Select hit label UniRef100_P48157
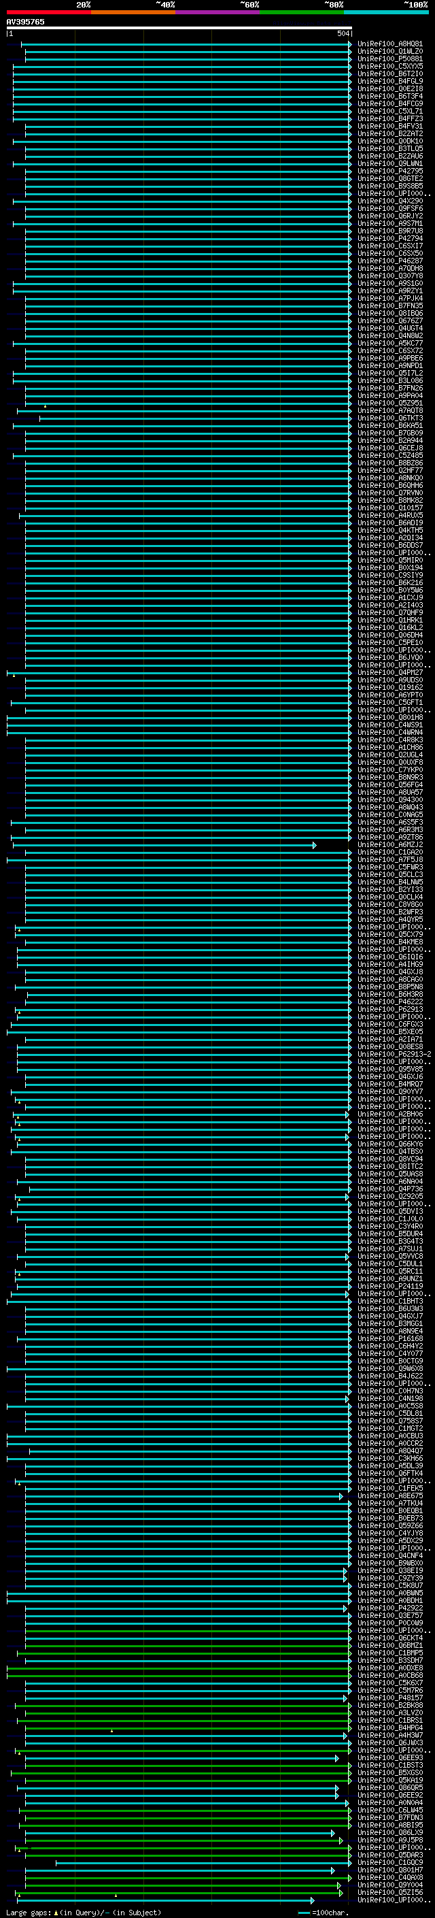 click(x=390, y=1698)
